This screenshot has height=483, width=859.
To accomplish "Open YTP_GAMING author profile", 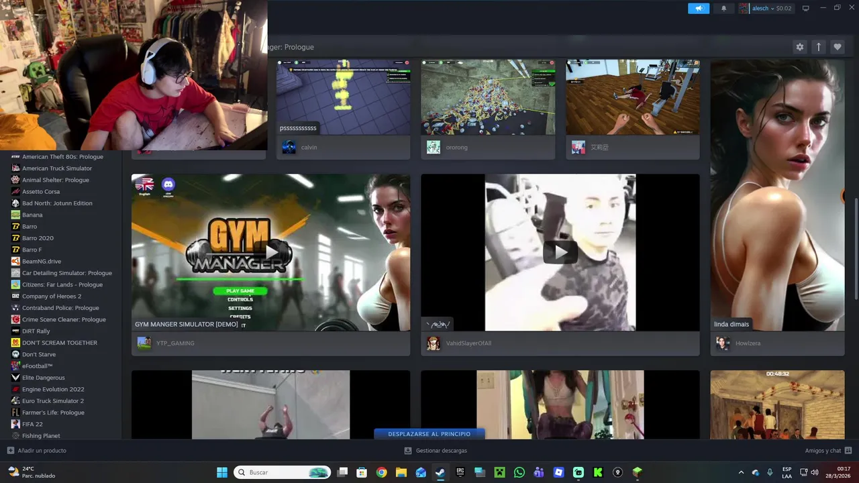I will tap(174, 343).
